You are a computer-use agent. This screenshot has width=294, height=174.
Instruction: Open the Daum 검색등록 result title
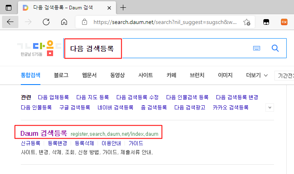coord(44,133)
